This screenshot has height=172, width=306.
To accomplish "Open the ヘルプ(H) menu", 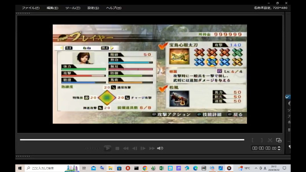I will (x=113, y=8).
